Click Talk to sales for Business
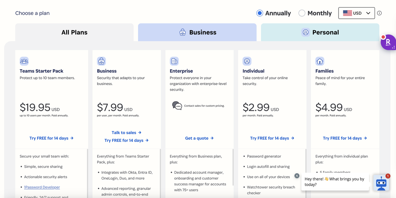This screenshot has height=198, width=396. point(127,132)
